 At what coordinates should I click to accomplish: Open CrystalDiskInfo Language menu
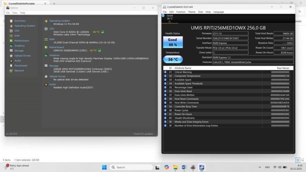[218, 12]
